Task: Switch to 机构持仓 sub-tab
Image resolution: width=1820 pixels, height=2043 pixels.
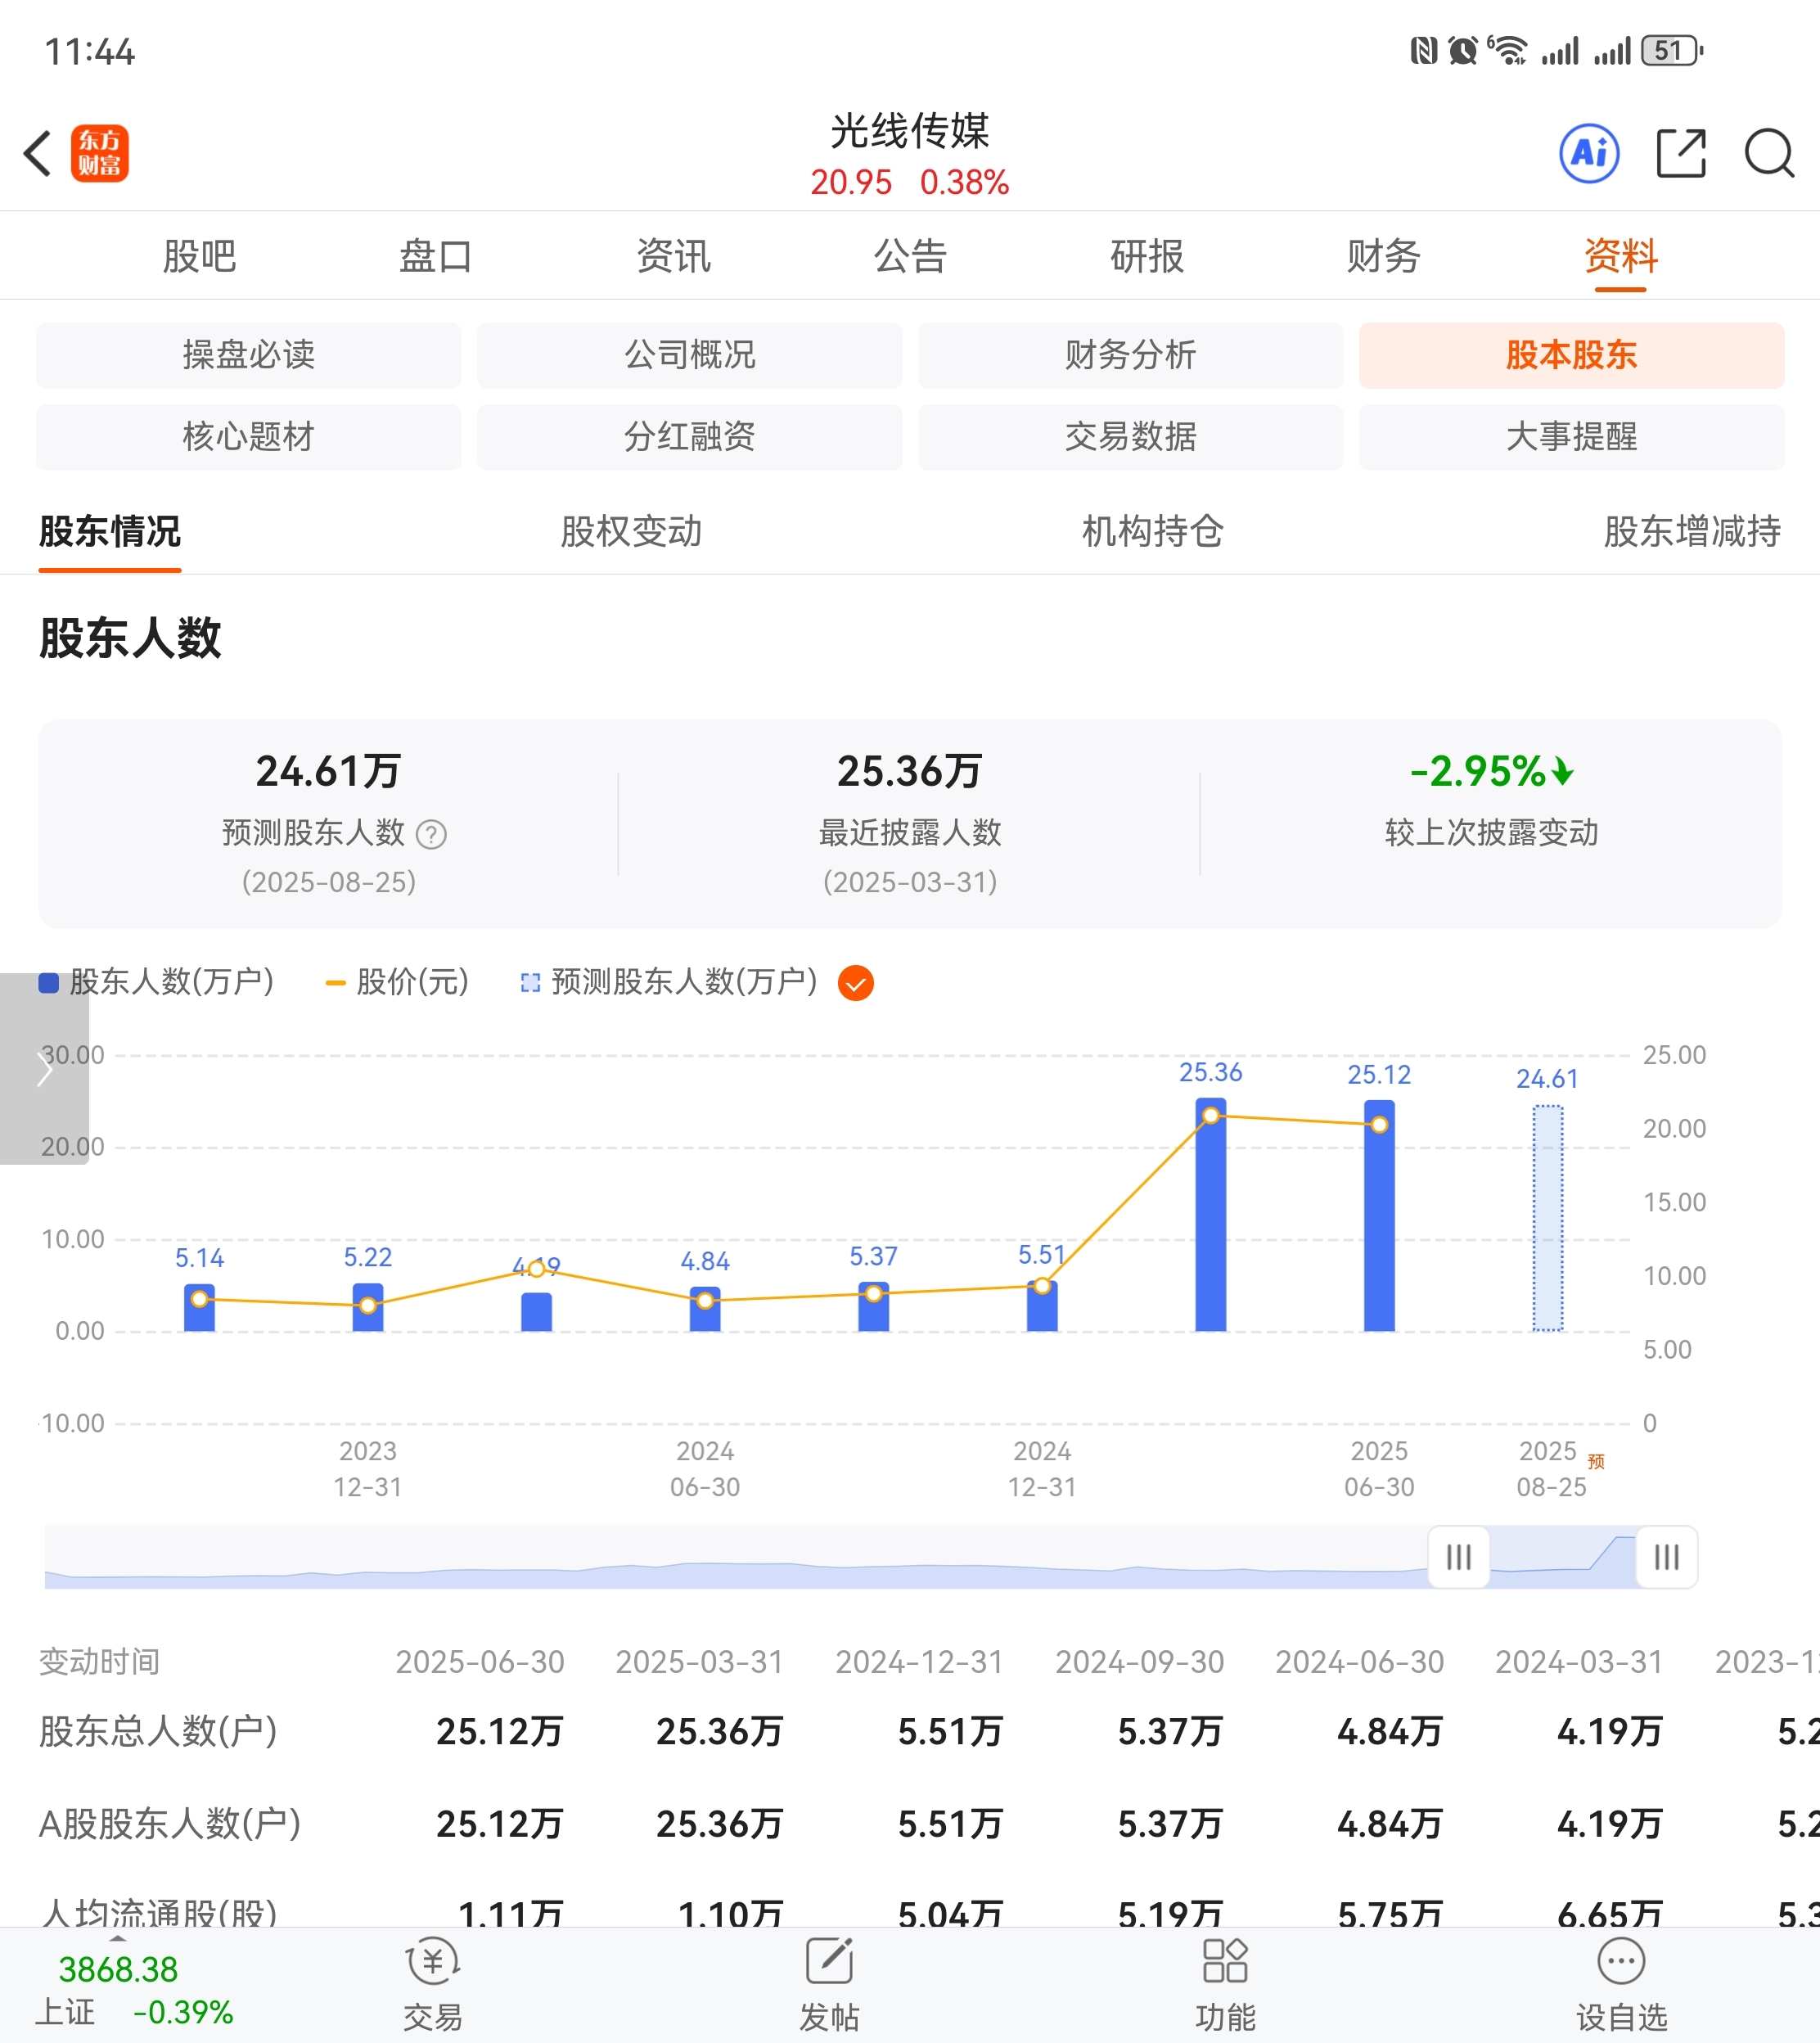Action: (x=1153, y=532)
